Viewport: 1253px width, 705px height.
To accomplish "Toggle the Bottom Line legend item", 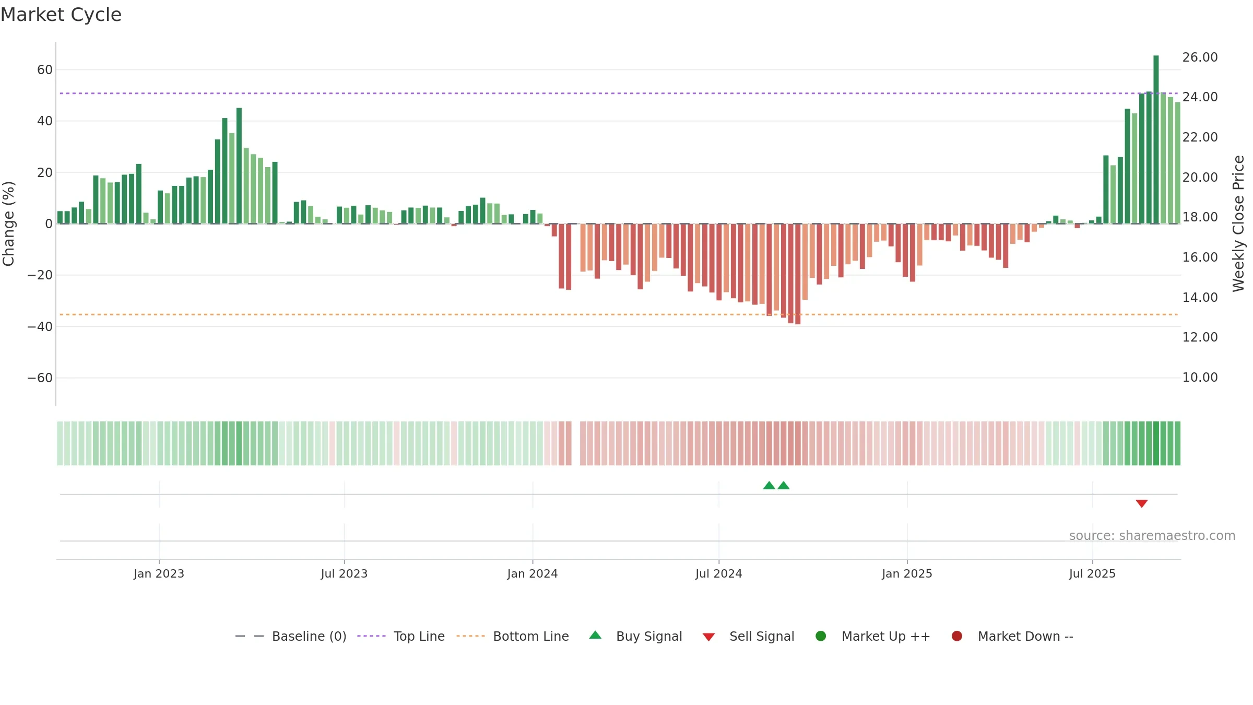I will pos(513,636).
